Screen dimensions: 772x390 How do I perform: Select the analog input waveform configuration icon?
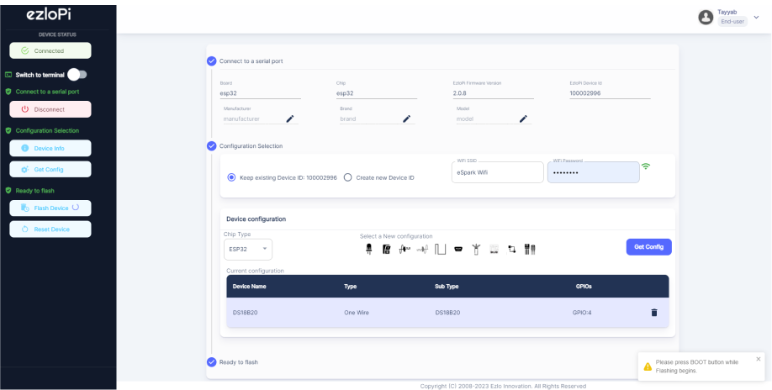pyautogui.click(x=405, y=250)
